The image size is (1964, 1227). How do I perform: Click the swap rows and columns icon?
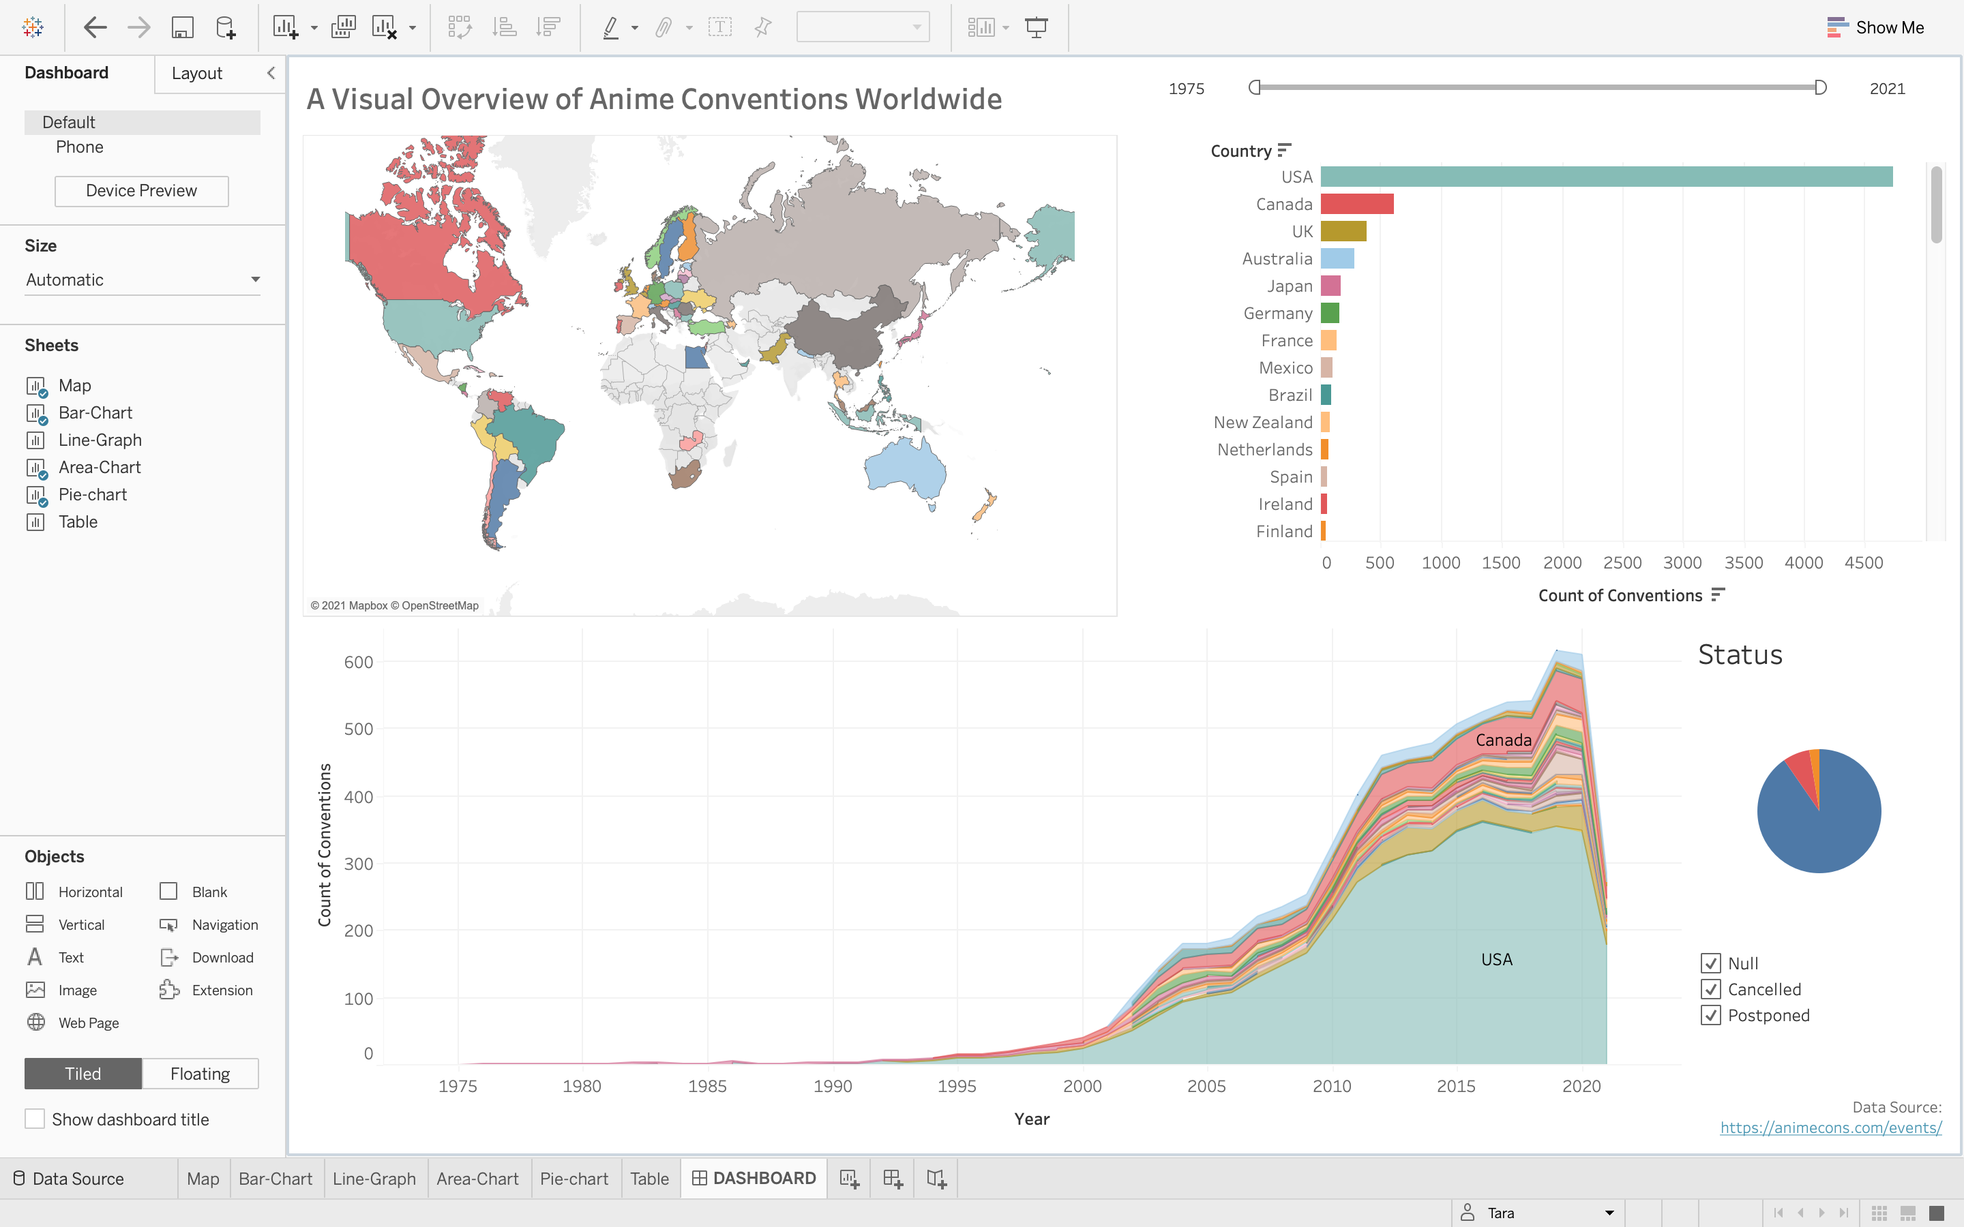460,27
